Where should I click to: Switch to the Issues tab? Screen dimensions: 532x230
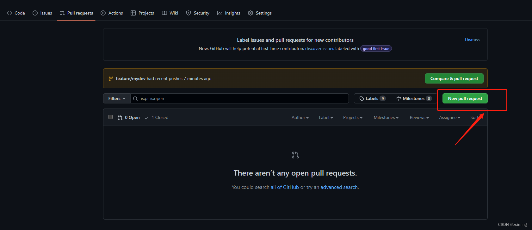coord(42,13)
